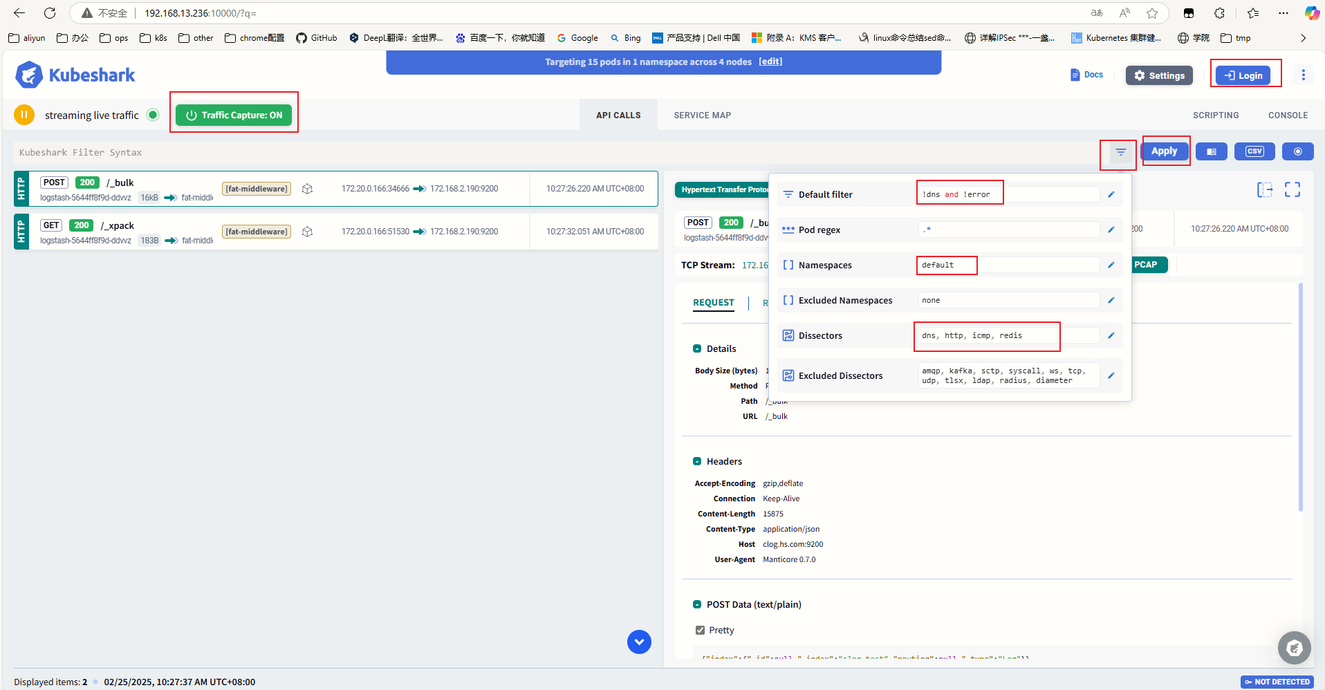Toggle Traffic Capture ON button
The width and height of the screenshot is (1325, 690).
tap(234, 115)
